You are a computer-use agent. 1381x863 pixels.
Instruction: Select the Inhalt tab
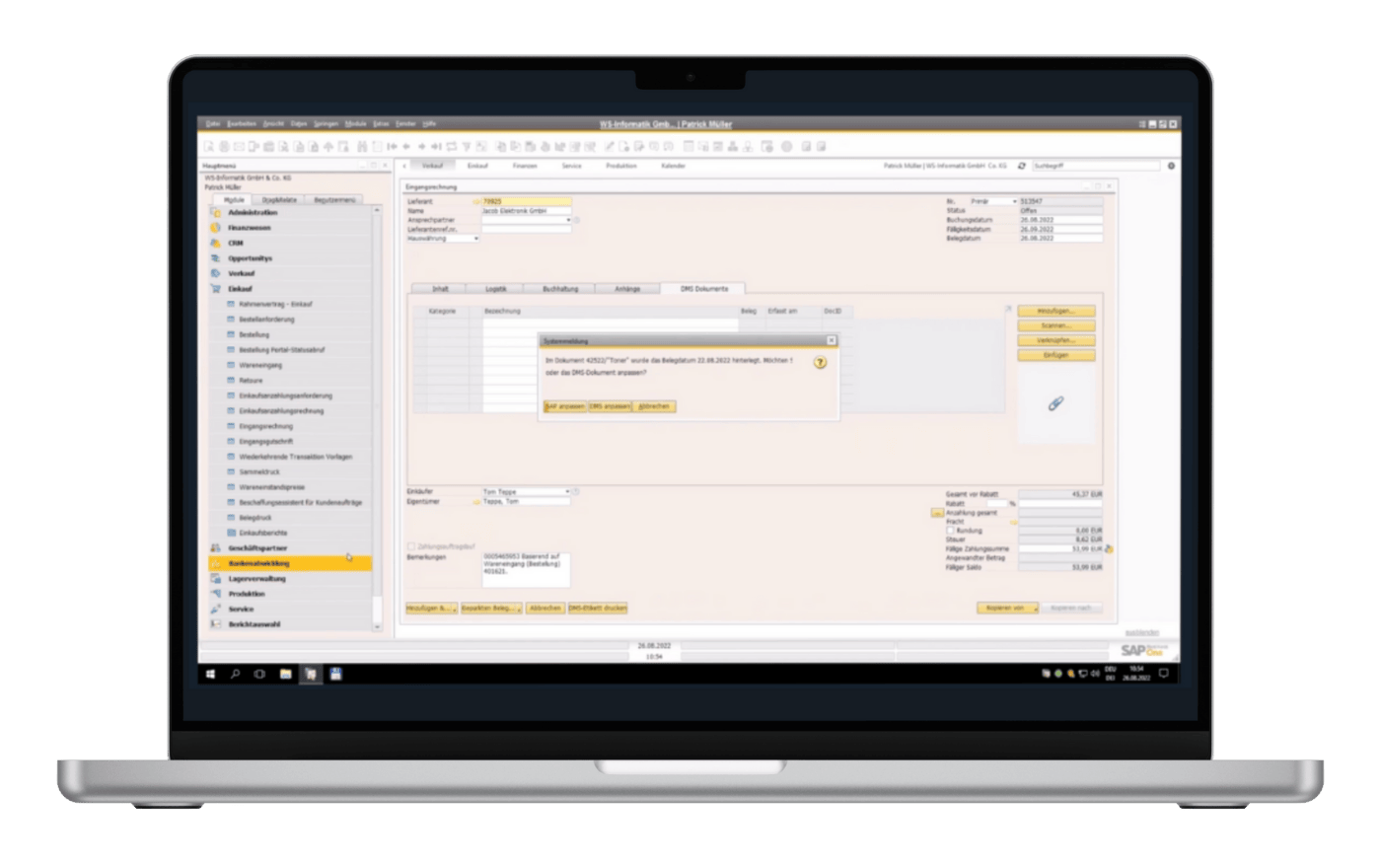coord(440,289)
